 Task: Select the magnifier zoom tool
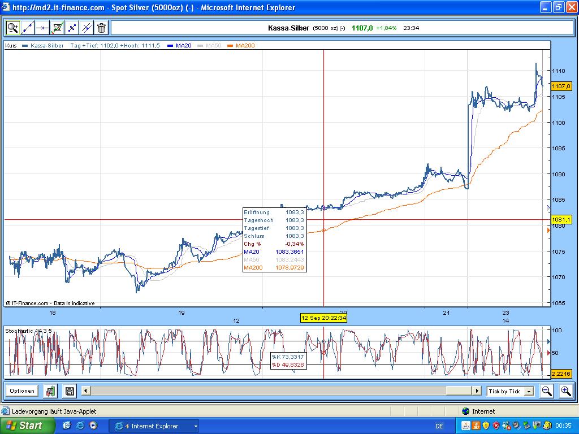click(12, 28)
